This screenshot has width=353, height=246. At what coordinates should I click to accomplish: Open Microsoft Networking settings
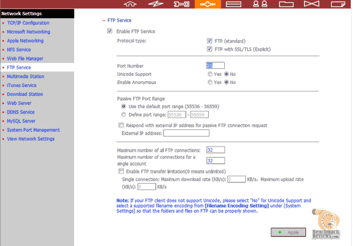coord(28,32)
